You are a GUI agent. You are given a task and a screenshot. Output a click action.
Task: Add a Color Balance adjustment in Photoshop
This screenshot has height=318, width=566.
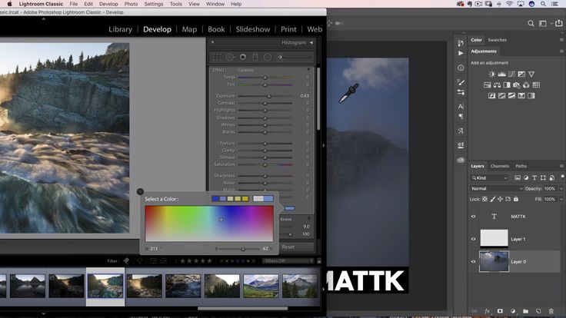click(497, 85)
